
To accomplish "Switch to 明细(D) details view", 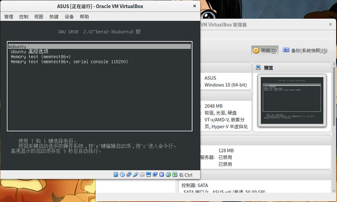I will [265, 50].
